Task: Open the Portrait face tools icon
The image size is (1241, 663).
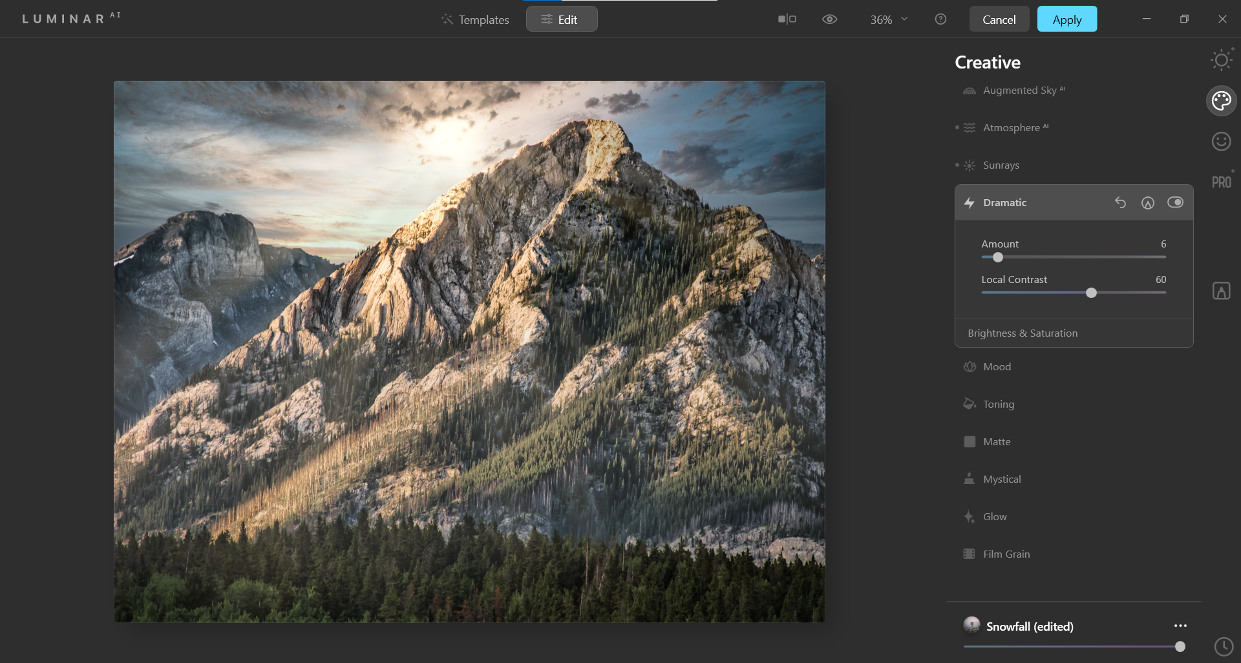Action: coord(1221,142)
